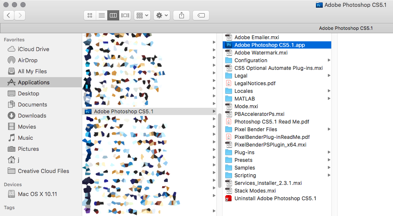Click the Samples folder icon
393x216 pixels.
(229, 167)
